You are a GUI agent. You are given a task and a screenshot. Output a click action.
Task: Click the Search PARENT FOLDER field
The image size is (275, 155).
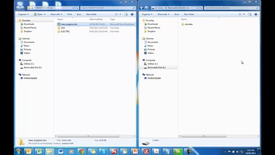click(x=108, y=8)
